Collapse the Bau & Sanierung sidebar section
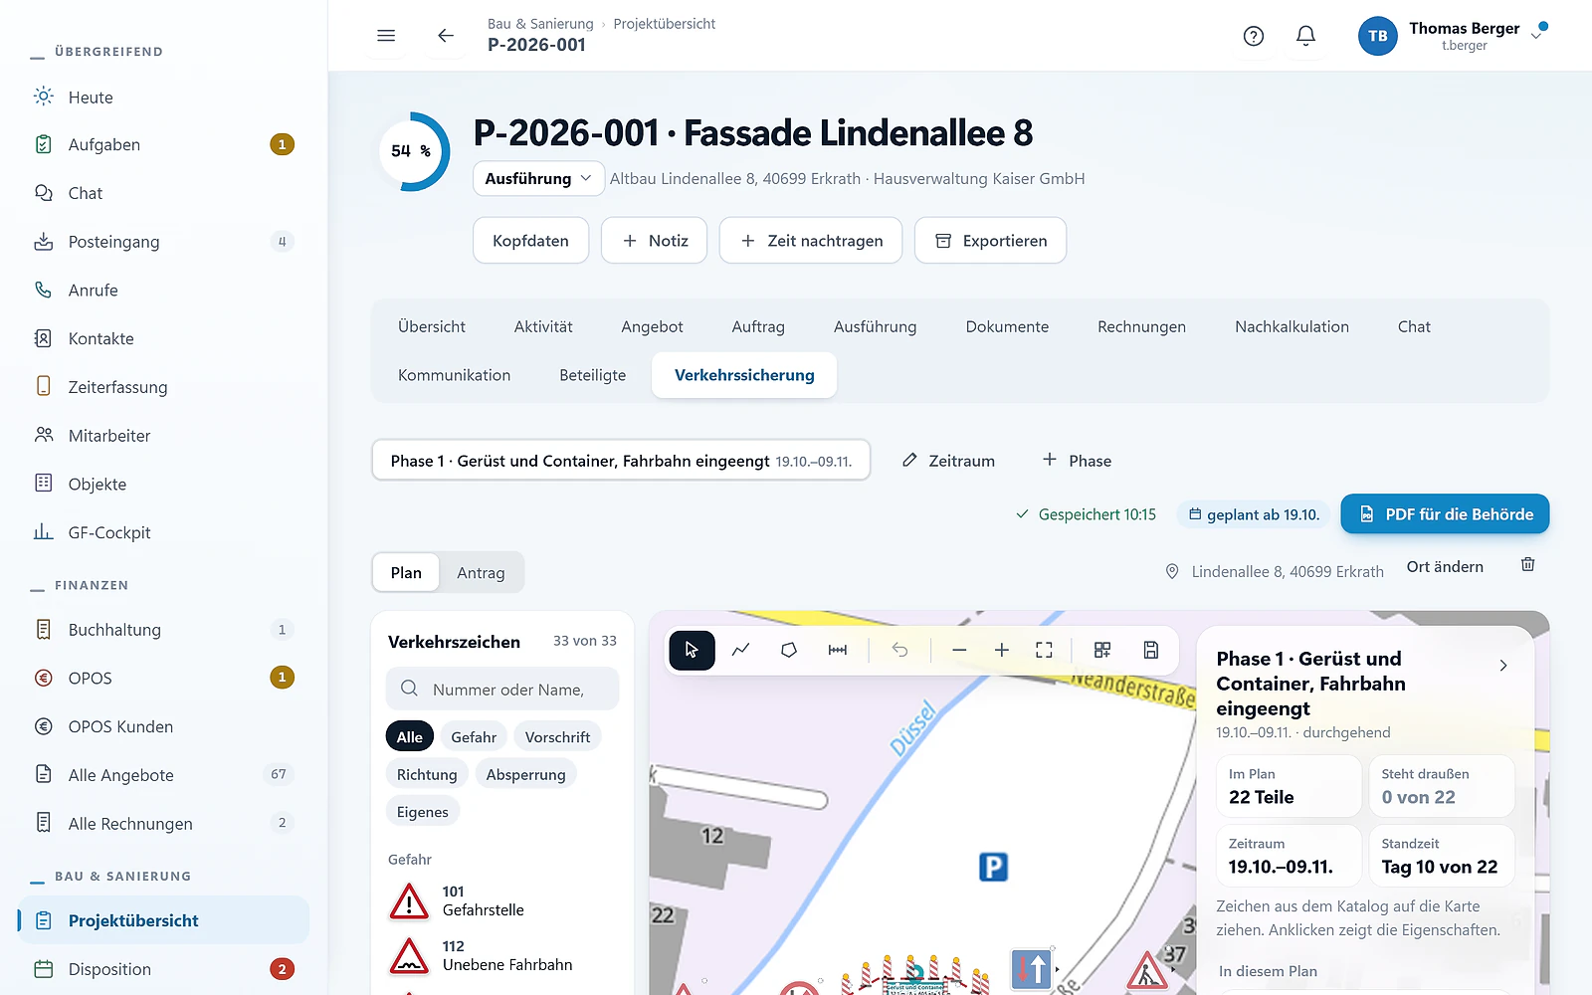1592x995 pixels. [122, 877]
